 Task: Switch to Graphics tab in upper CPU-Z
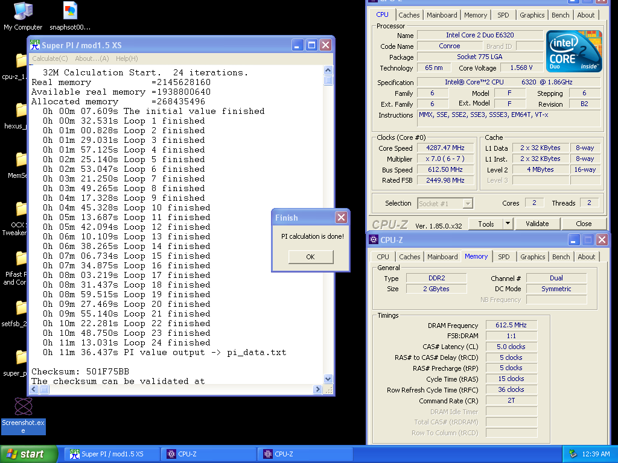point(532,15)
